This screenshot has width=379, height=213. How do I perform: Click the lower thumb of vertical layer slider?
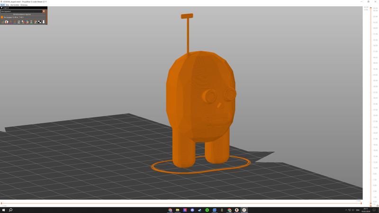(x=371, y=204)
